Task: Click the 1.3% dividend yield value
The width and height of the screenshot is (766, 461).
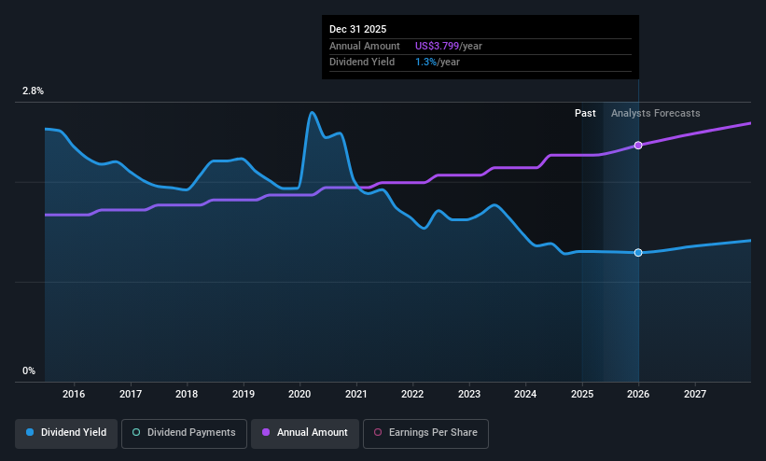Action: 425,63
